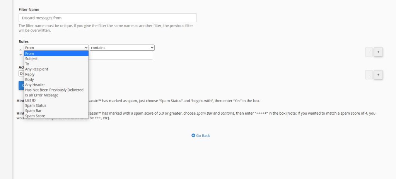Choose 'Is an Error Message' option
The width and height of the screenshot is (396, 179).
(x=42, y=95)
